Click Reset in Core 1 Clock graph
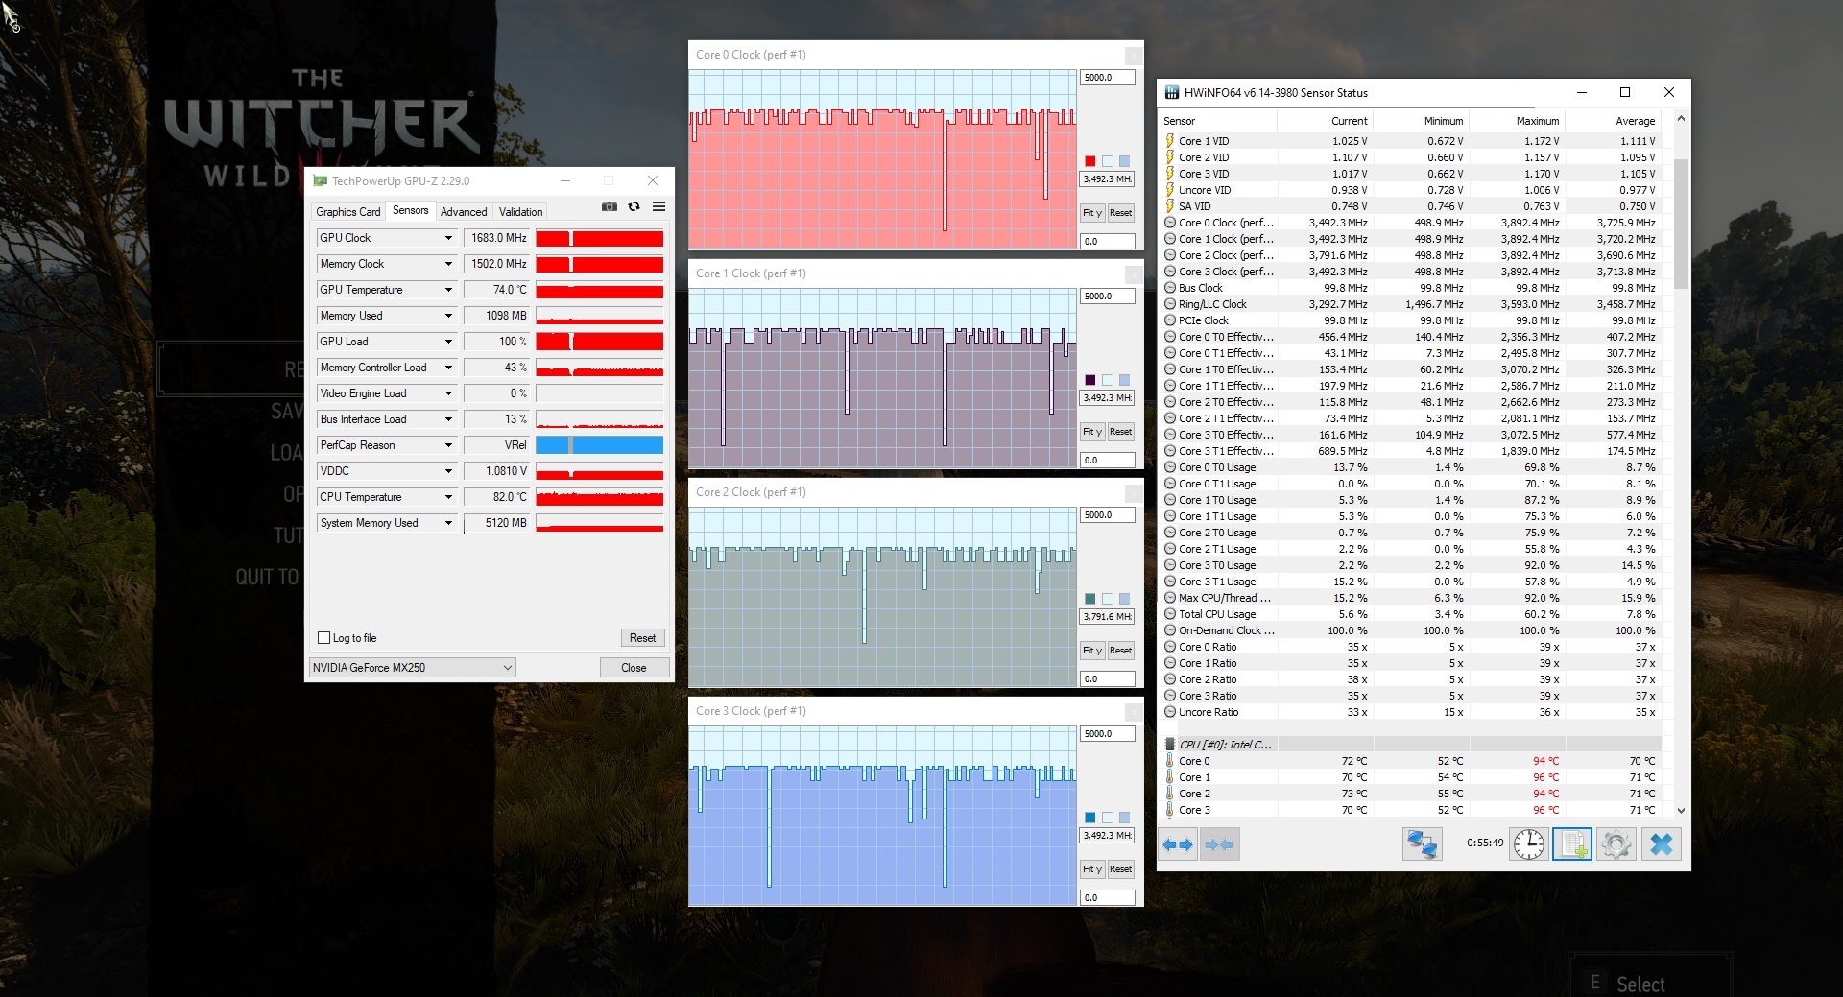 pos(1121,432)
